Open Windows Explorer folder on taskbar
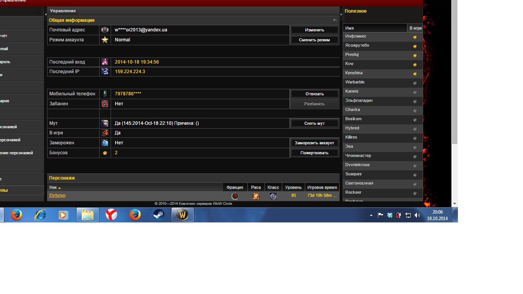 pos(88,215)
